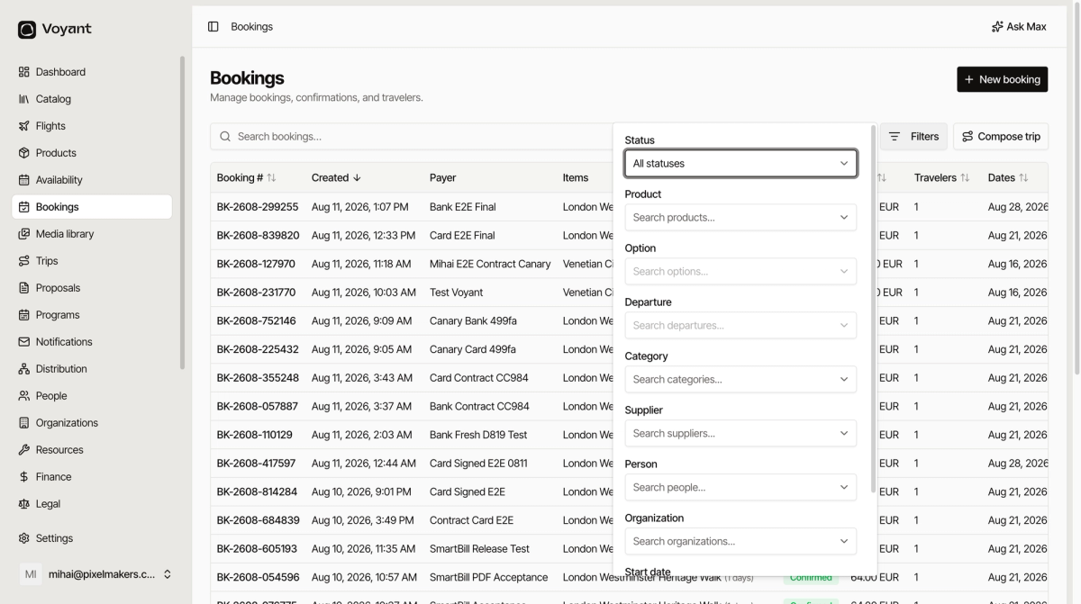Click payer Mihai E2E Contract Canary
The image size is (1081, 604).
(x=490, y=264)
